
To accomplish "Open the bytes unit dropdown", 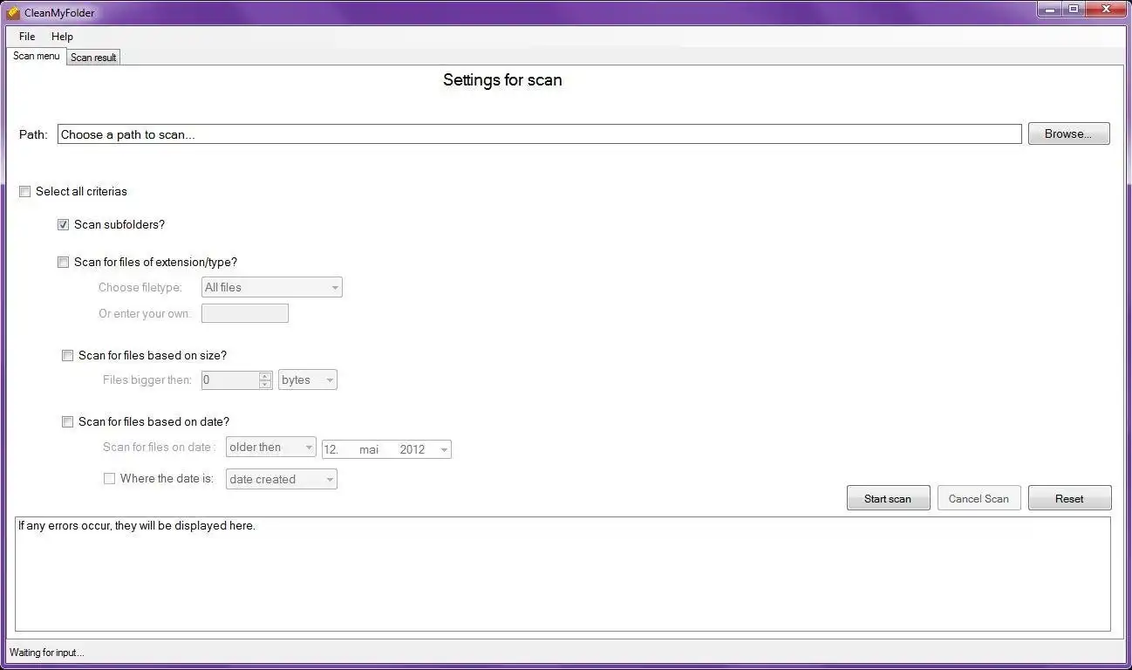I will point(307,380).
